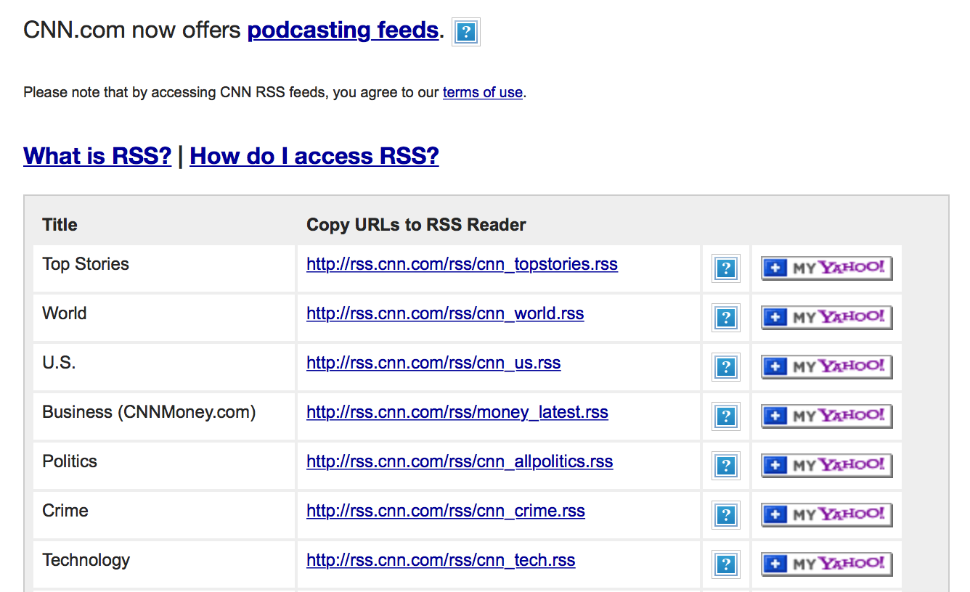Viewport: 970px width, 592px height.
Task: Add World feed to My Yahoo
Action: click(826, 318)
